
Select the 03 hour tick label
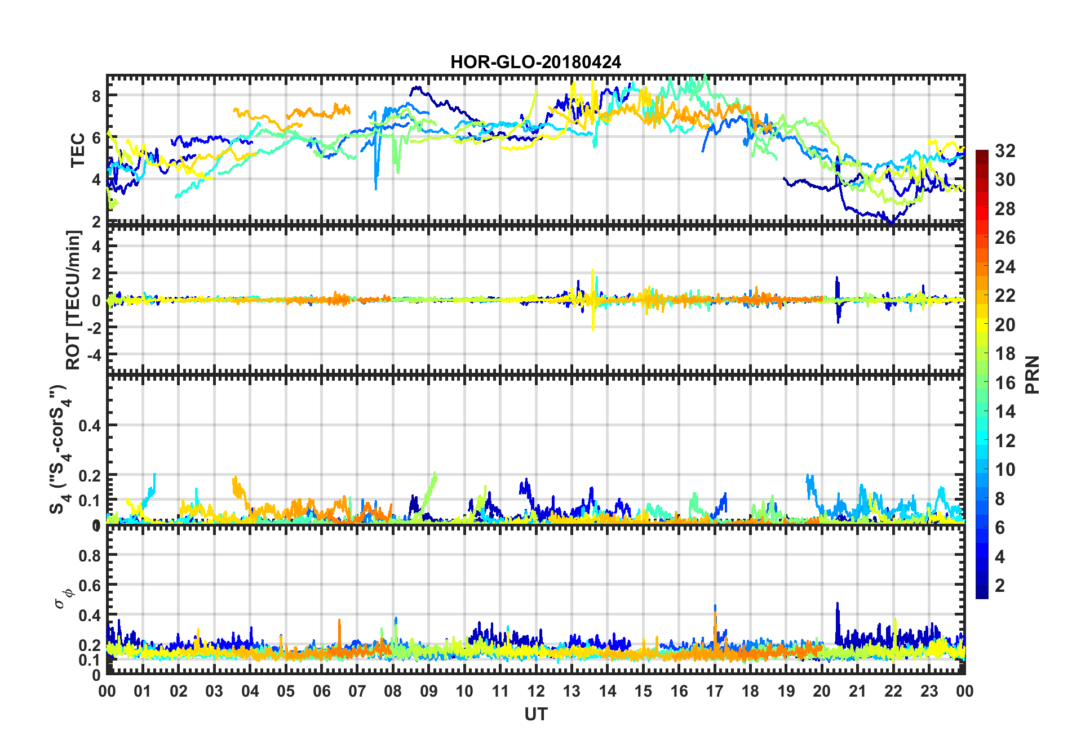point(214,691)
